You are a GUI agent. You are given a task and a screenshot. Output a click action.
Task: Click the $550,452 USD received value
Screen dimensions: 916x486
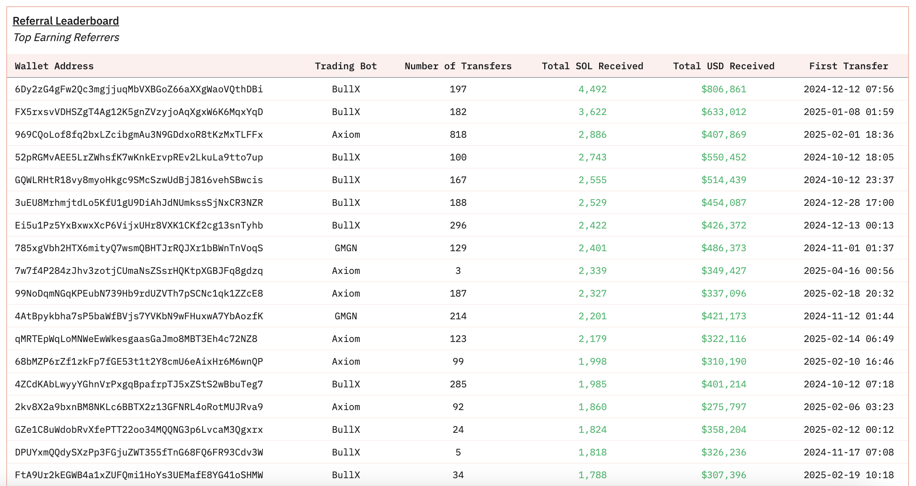tap(724, 157)
